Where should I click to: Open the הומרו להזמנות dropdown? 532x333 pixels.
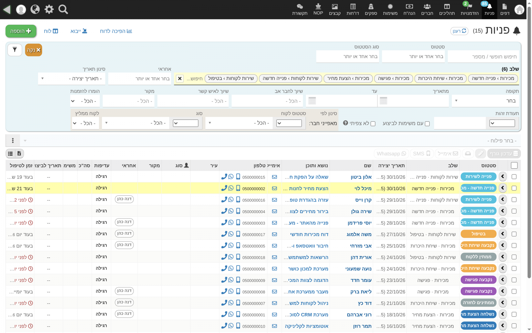tap(85, 101)
